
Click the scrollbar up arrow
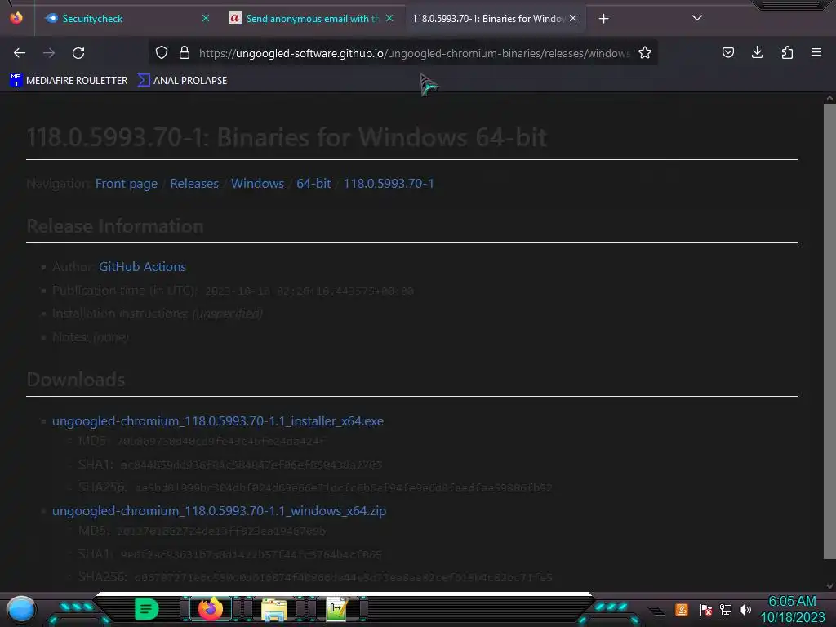click(829, 98)
